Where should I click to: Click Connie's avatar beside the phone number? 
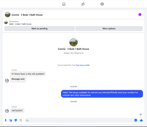pos(7,111)
